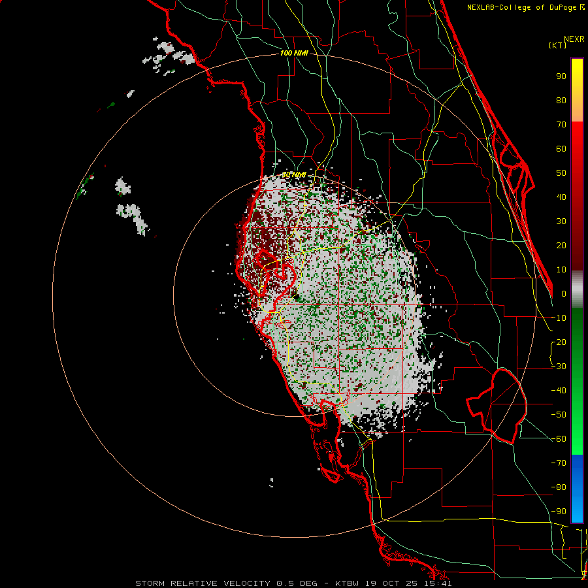Click the 40 value on velocity scale

pos(561,197)
